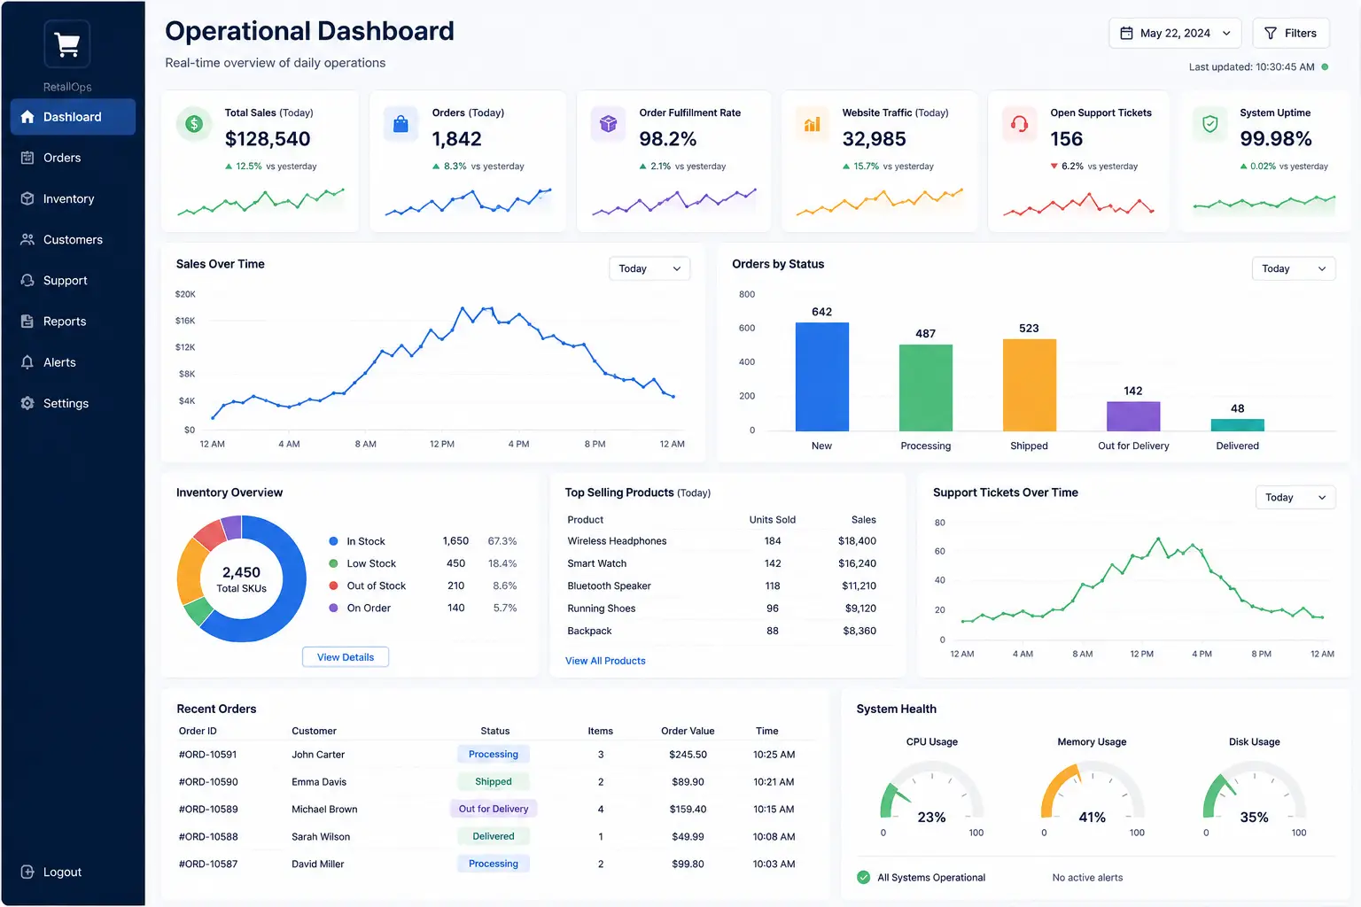The image size is (1361, 907).
Task: Navigate to the Customers menu label
Action: coord(73,239)
